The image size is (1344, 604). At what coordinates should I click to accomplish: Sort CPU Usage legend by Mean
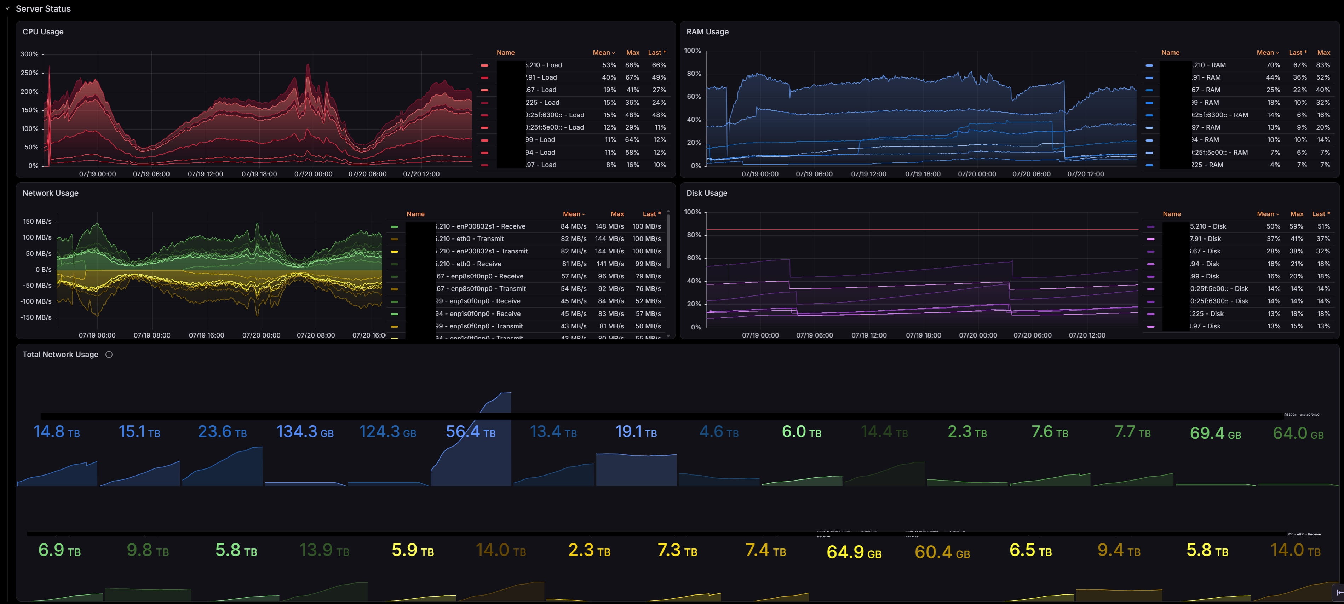[604, 53]
